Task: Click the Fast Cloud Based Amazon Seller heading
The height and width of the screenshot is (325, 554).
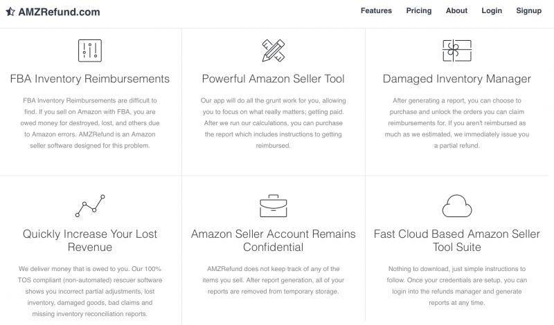Action: point(457,241)
